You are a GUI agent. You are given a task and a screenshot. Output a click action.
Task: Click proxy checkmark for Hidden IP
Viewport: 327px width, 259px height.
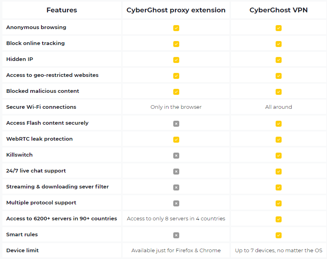pos(176,60)
